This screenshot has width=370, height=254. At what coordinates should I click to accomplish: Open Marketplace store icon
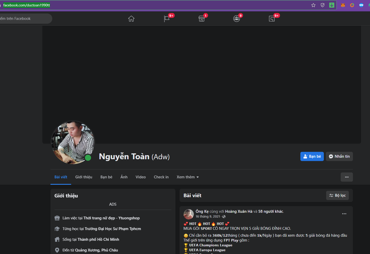coord(202,19)
